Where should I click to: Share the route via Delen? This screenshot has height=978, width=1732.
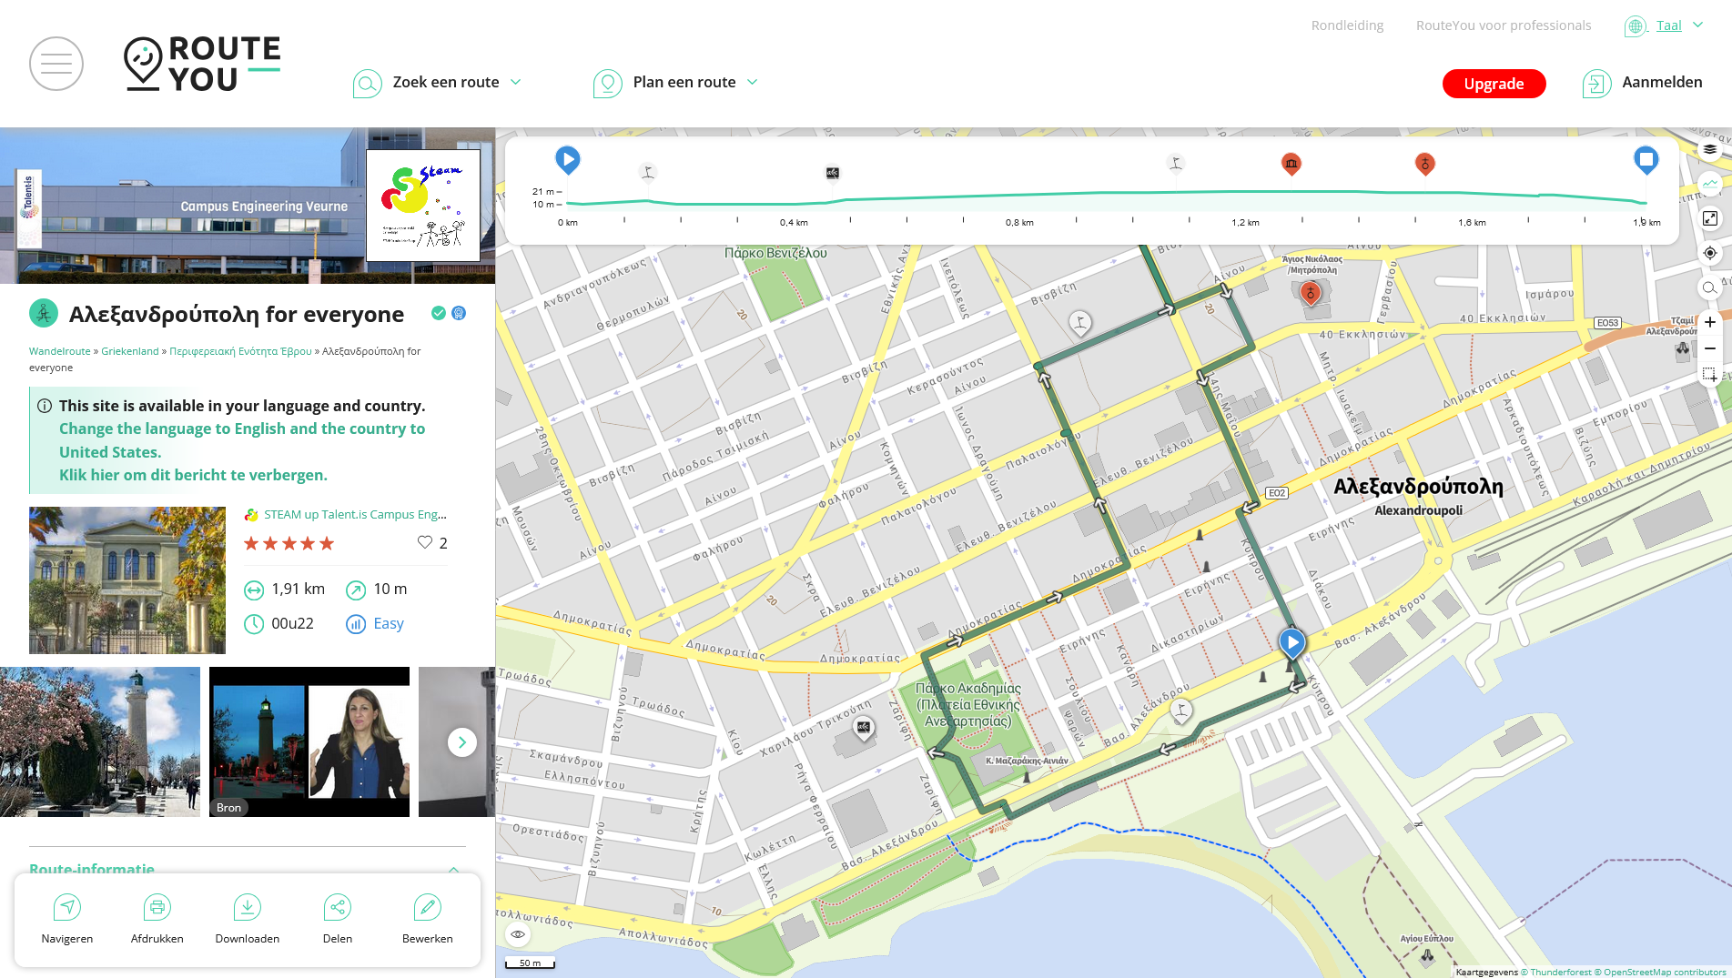point(337,918)
